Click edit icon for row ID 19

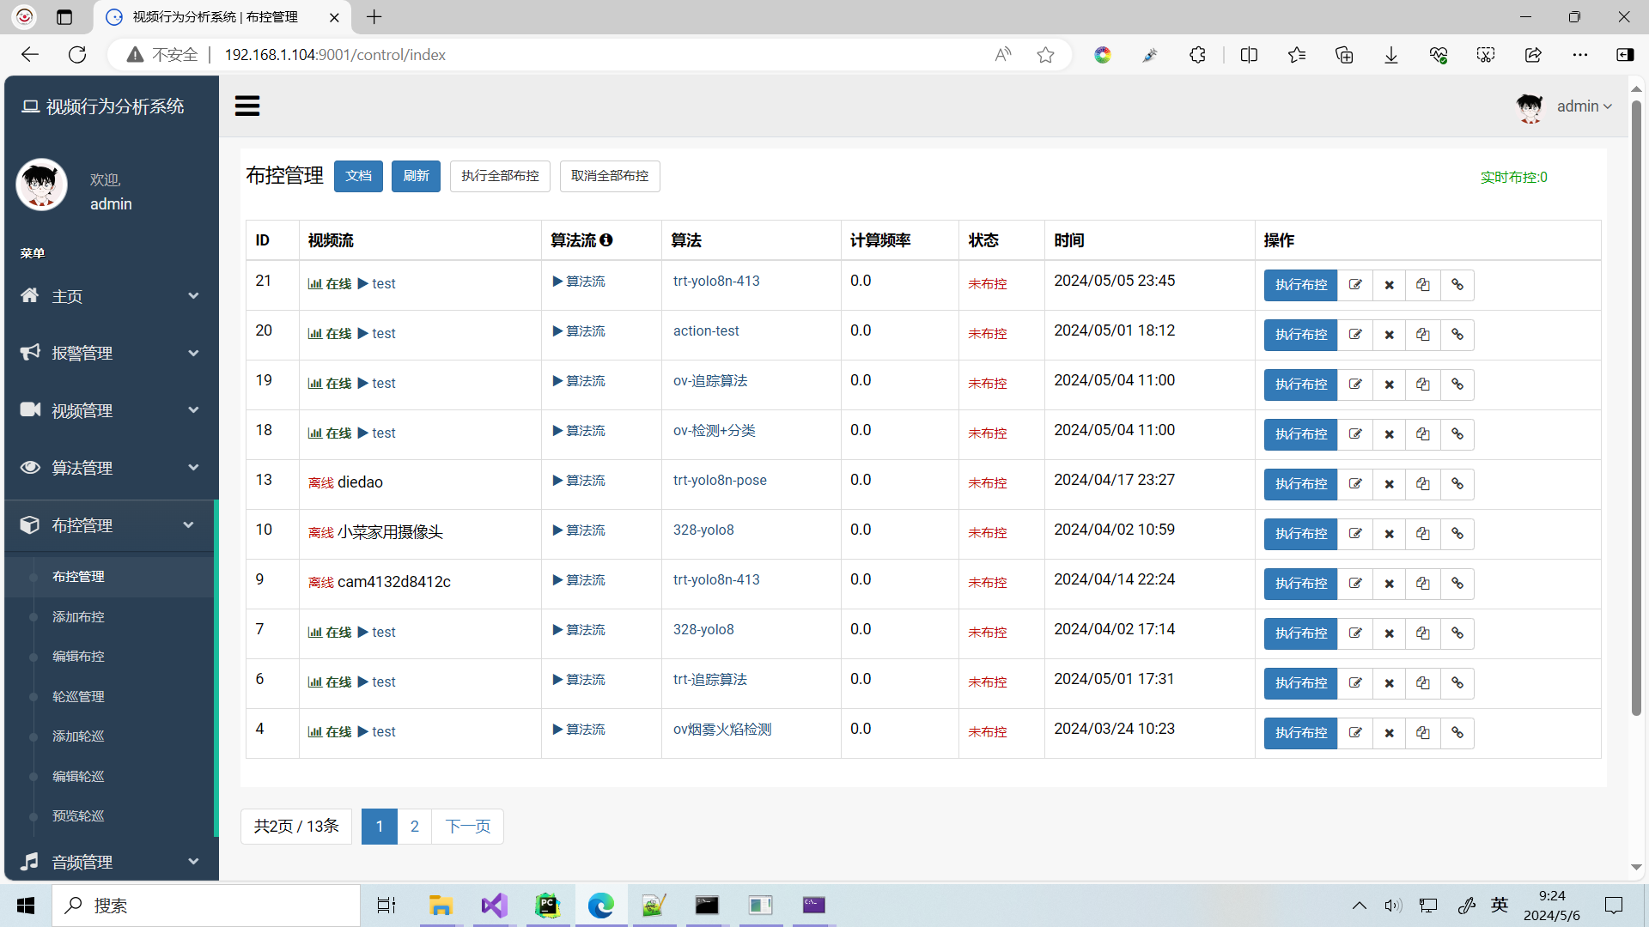(1355, 385)
